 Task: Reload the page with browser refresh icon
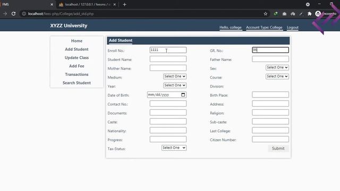13,14
